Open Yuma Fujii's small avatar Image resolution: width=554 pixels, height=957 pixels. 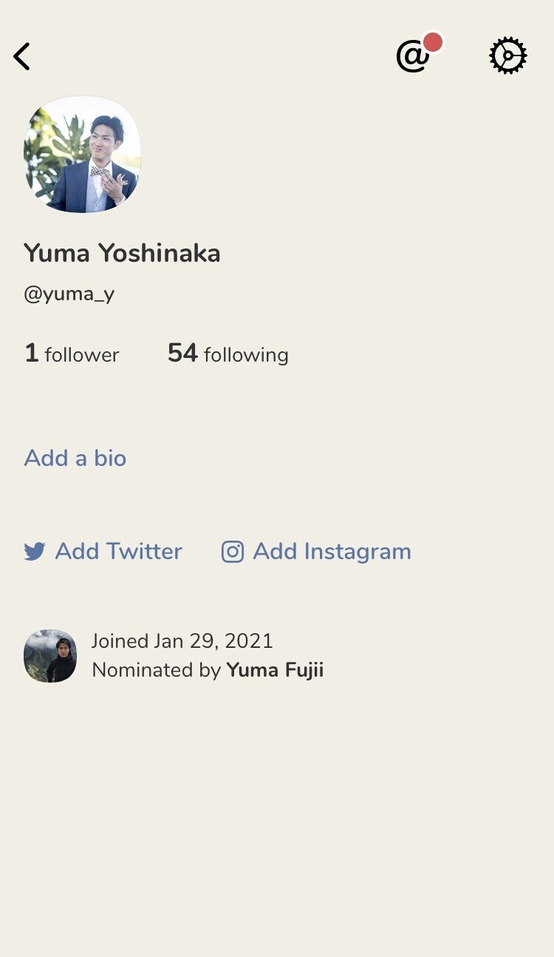tap(50, 656)
